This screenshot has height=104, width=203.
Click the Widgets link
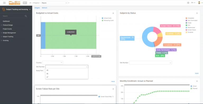tap(37, 8)
